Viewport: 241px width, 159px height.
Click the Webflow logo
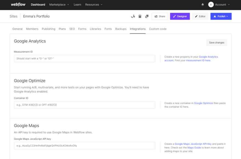18,4
